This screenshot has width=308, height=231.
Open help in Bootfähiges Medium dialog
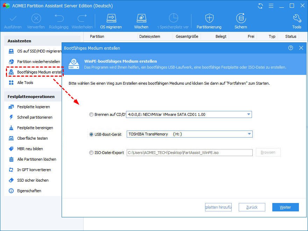click(290, 48)
